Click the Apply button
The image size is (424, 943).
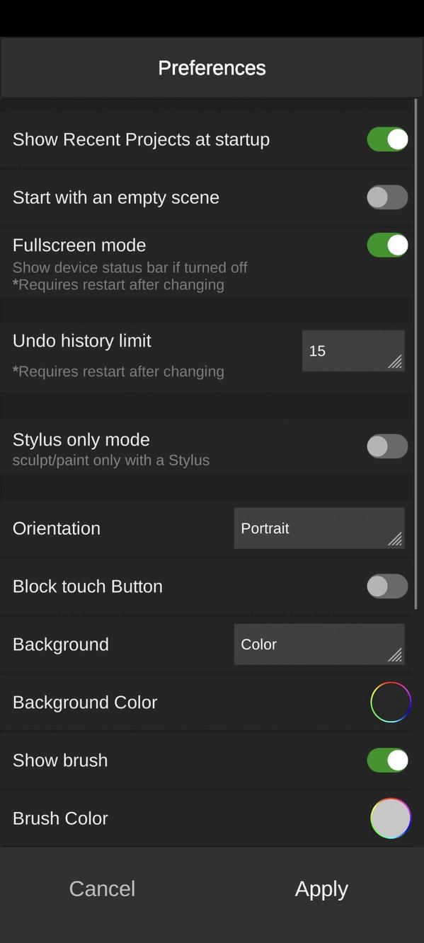click(x=321, y=889)
